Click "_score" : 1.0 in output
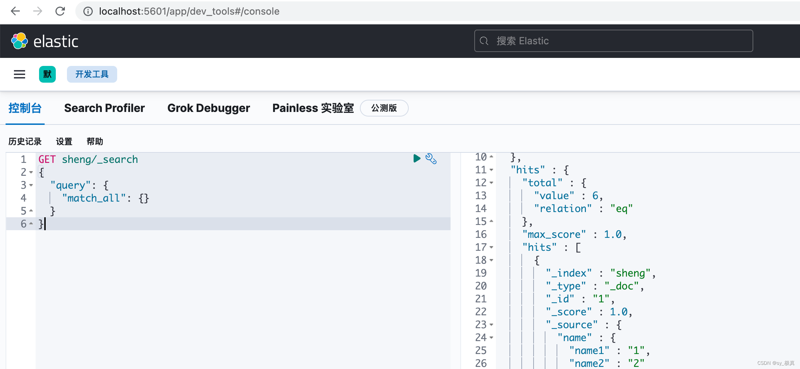 (x=589, y=312)
